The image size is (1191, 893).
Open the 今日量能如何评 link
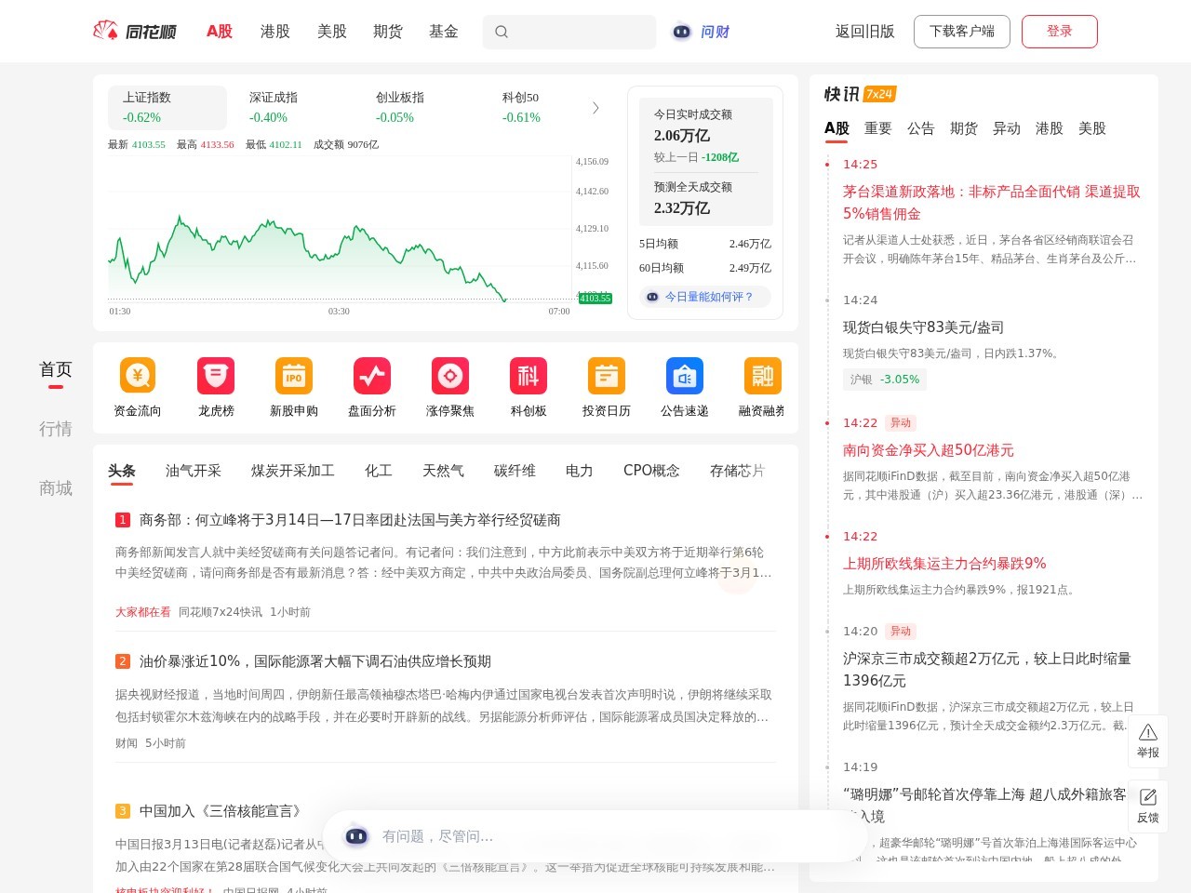[704, 296]
